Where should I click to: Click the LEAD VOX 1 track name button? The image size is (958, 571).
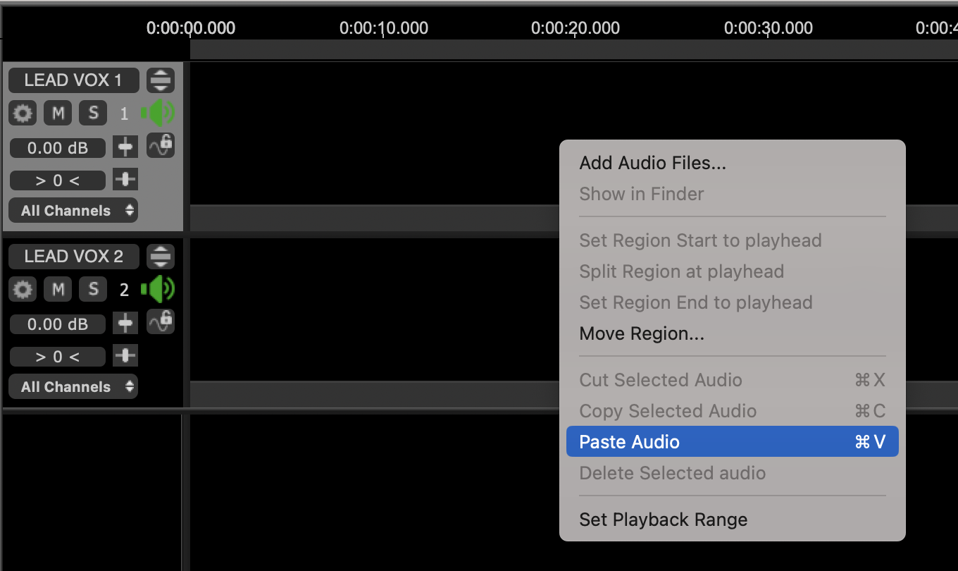tap(73, 80)
